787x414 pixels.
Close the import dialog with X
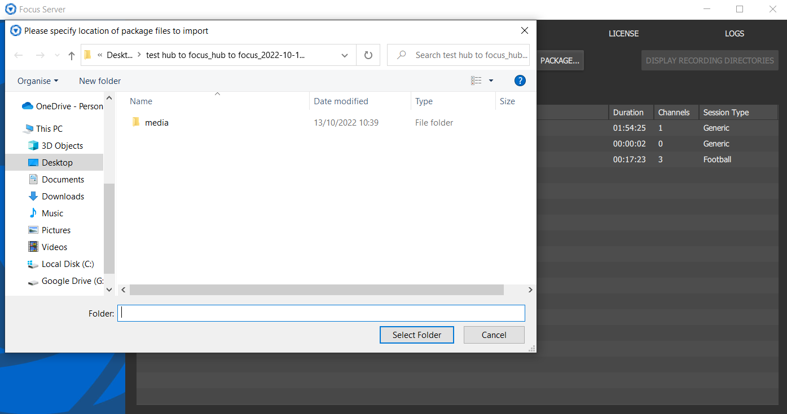click(524, 31)
